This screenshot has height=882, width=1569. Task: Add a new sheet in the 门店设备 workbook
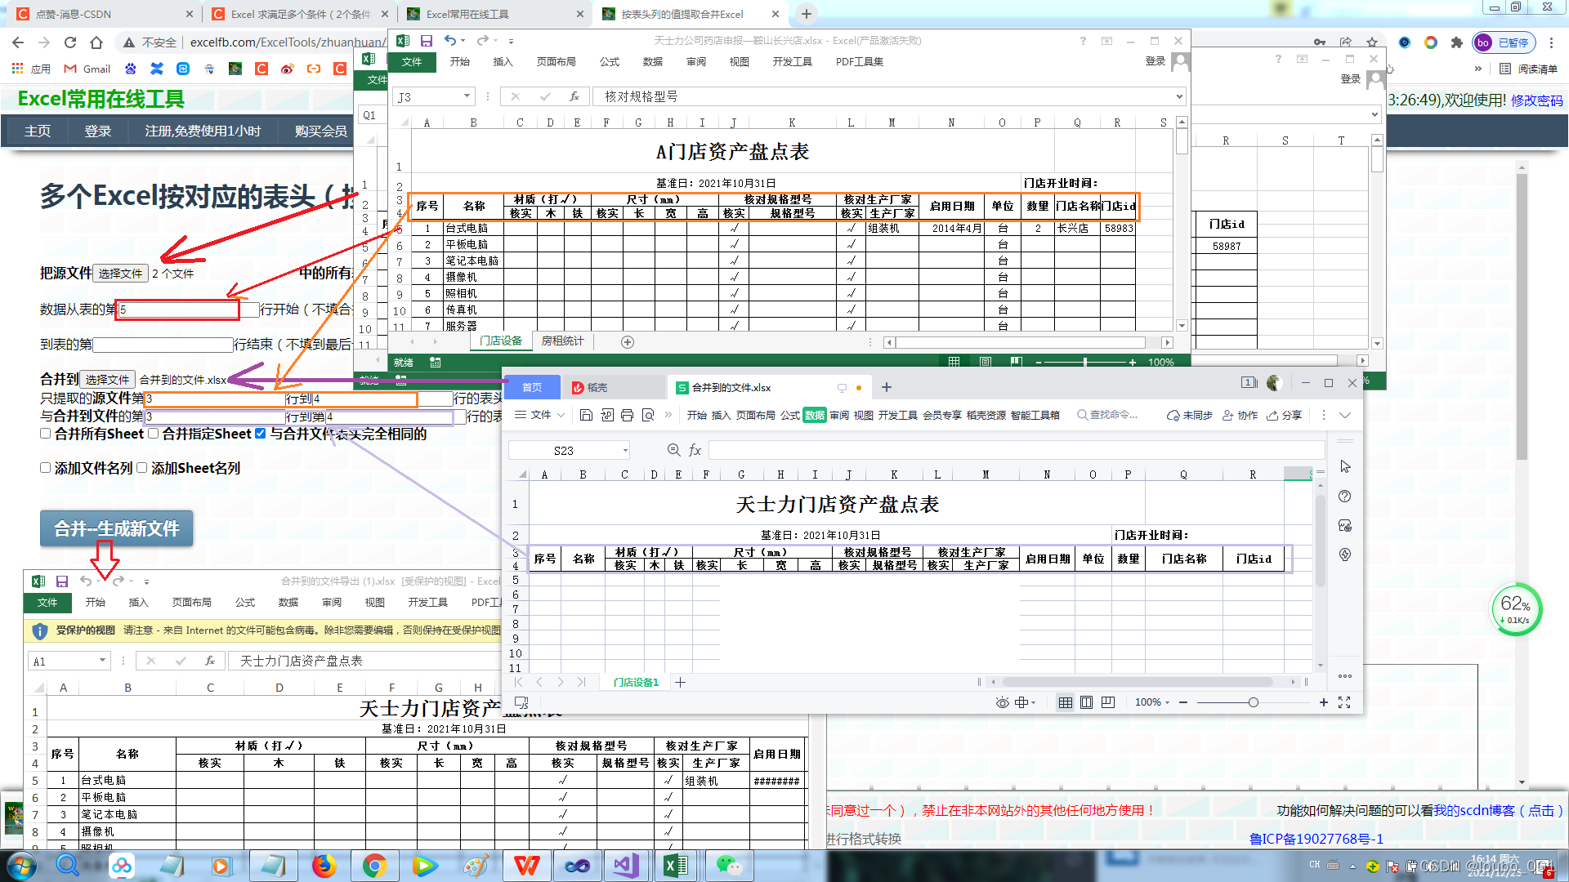click(628, 342)
